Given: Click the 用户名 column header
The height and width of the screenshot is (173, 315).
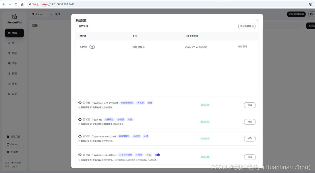Looking at the screenshot, I should 83,36.
